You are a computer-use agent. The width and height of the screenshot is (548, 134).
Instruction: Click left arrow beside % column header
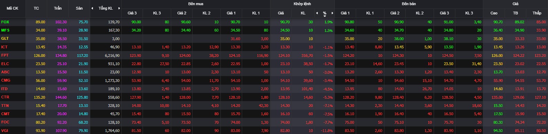[x=317, y=13]
